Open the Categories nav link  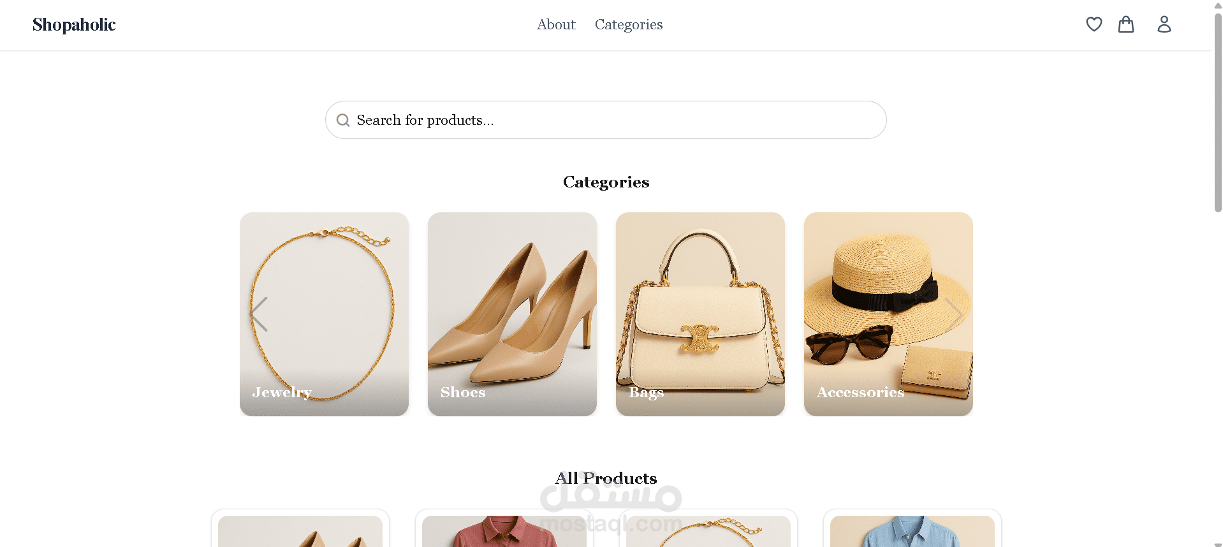pyautogui.click(x=629, y=24)
